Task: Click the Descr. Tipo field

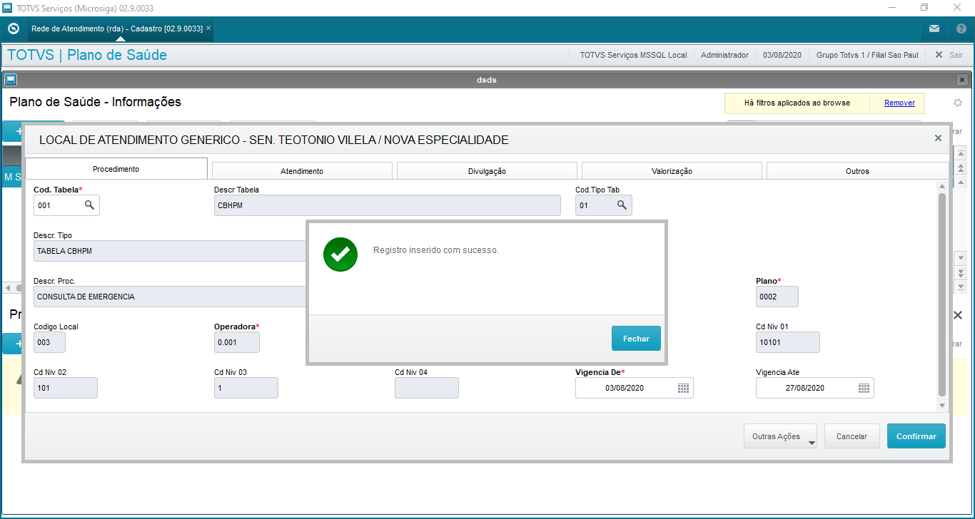Action: click(x=170, y=251)
